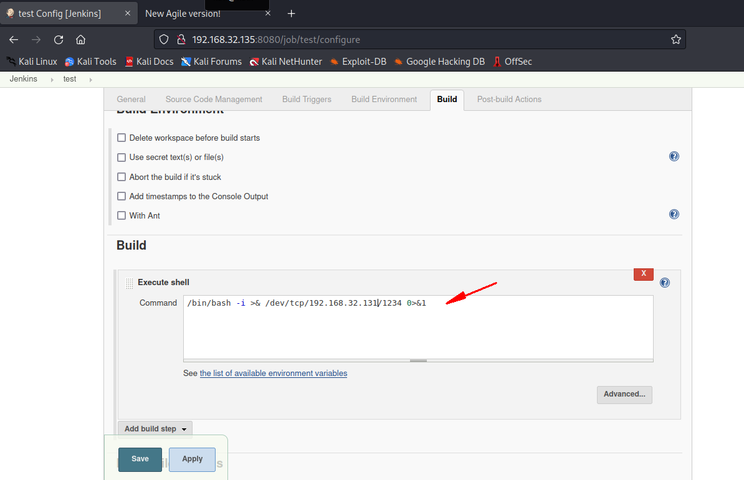
Task: Click the test breadcrumb link
Action: click(70, 79)
